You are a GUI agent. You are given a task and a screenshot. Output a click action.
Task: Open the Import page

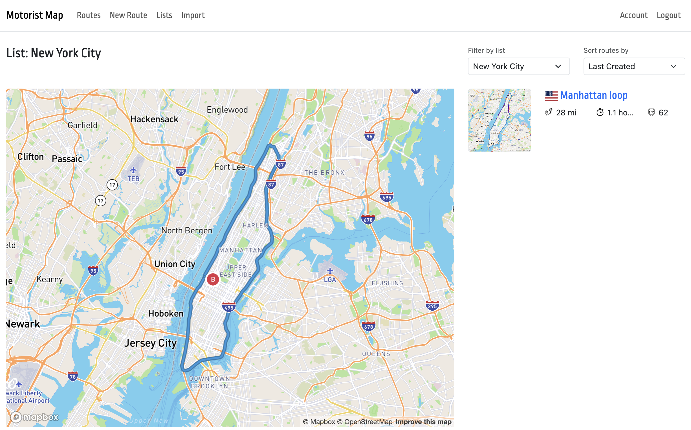pos(193,15)
